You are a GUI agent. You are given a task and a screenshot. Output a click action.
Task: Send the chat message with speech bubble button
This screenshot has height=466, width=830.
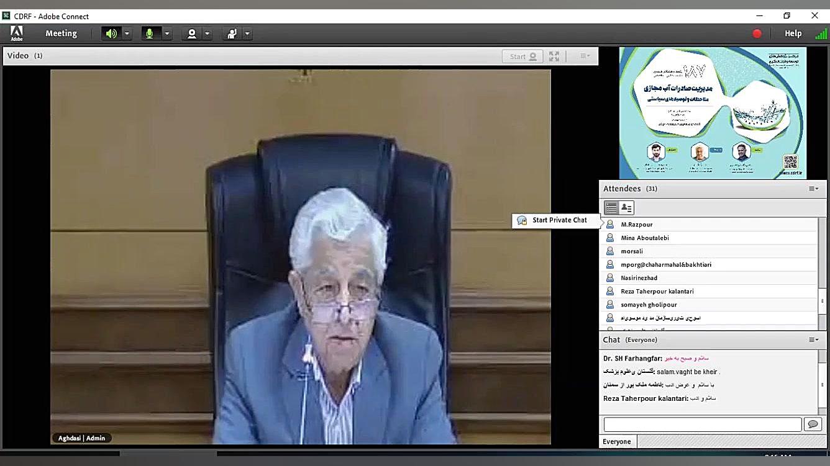813,424
